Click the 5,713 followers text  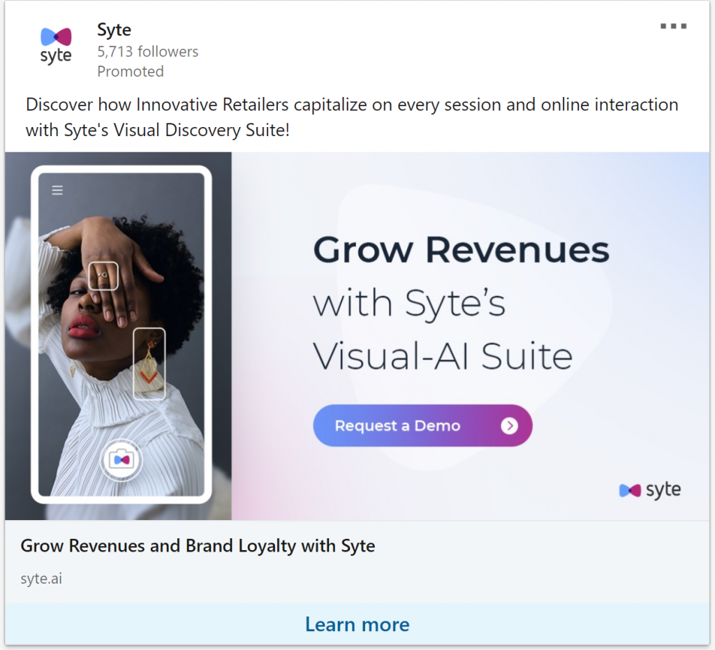pos(148,52)
